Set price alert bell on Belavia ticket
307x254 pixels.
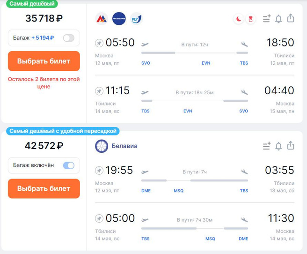278,146
